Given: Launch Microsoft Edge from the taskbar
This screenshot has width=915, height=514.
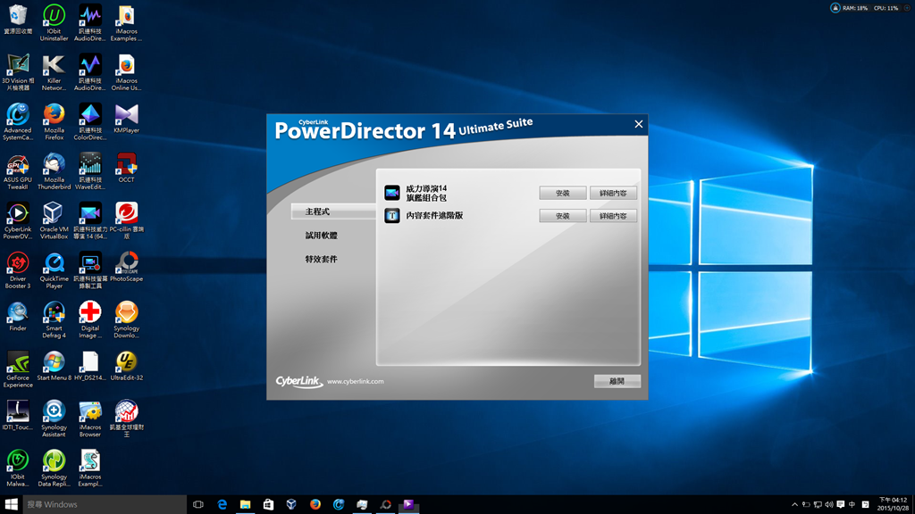Looking at the screenshot, I should click(222, 505).
